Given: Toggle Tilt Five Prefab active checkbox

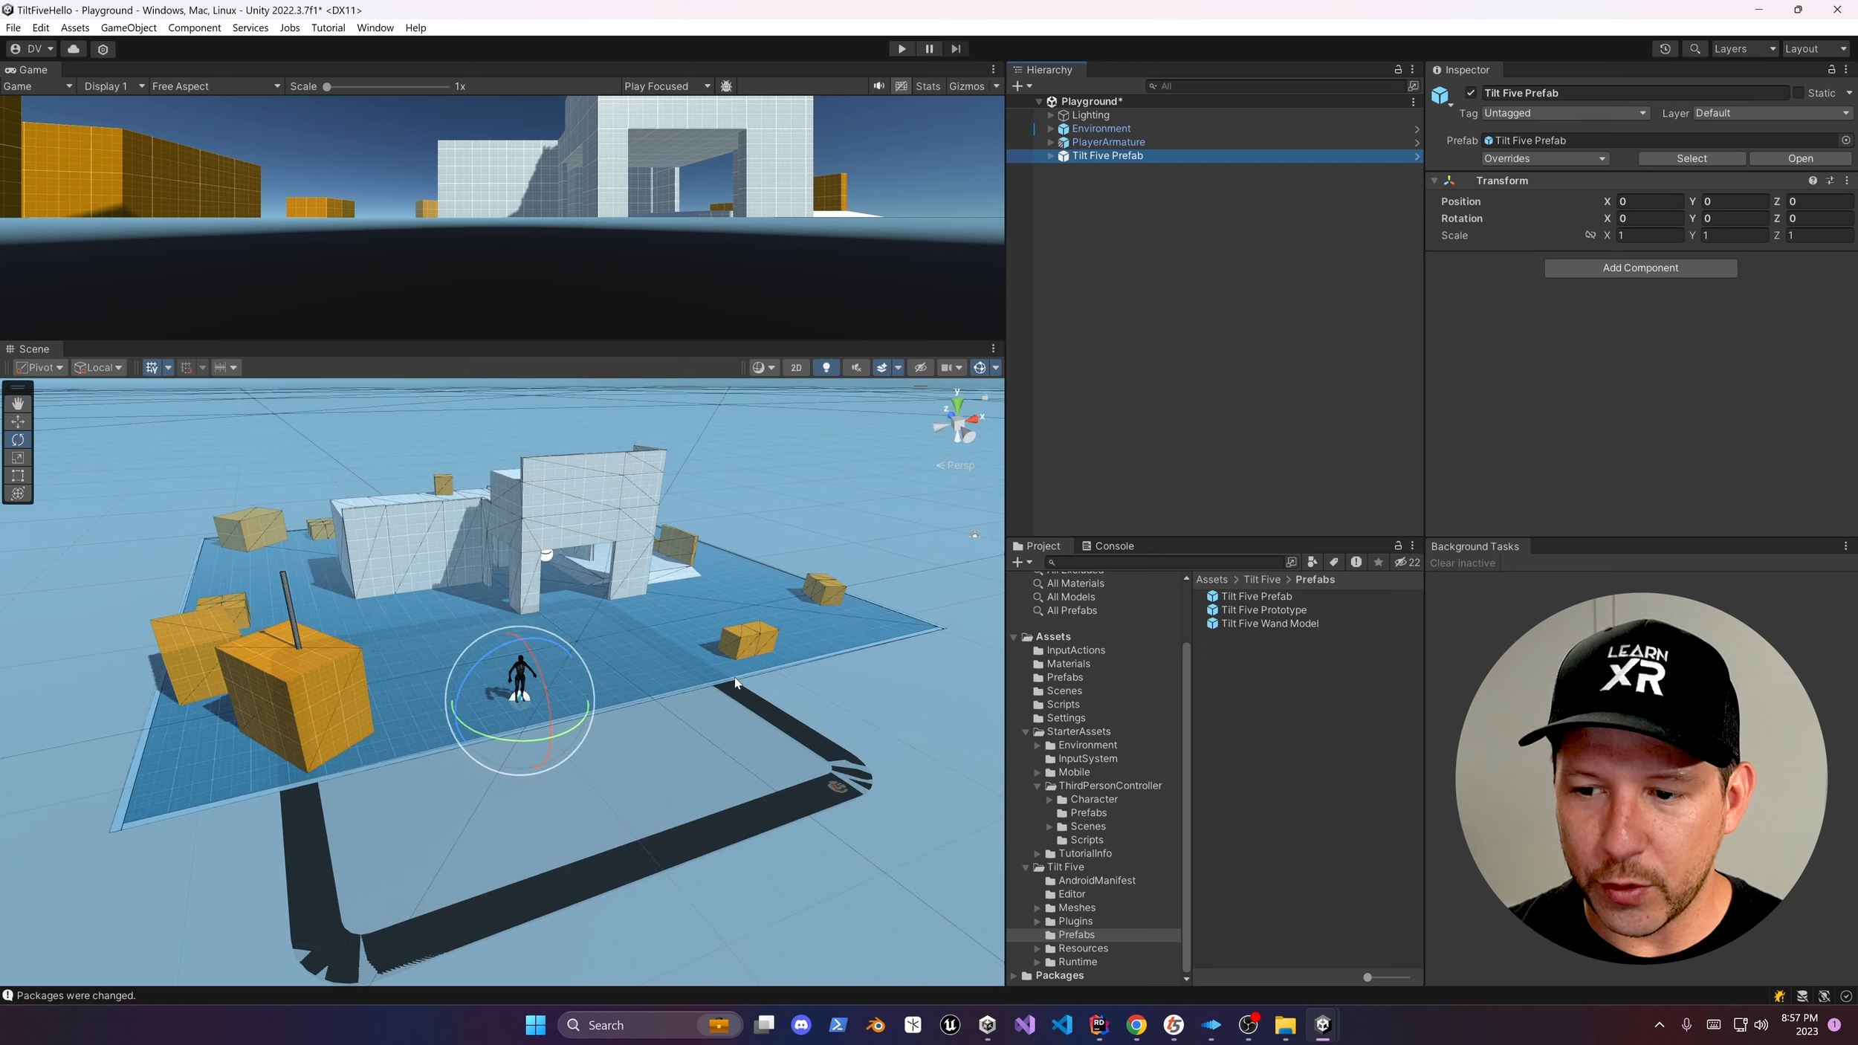Looking at the screenshot, I should click(1471, 93).
